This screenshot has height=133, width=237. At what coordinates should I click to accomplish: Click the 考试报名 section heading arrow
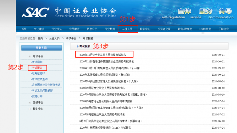tap(78, 46)
